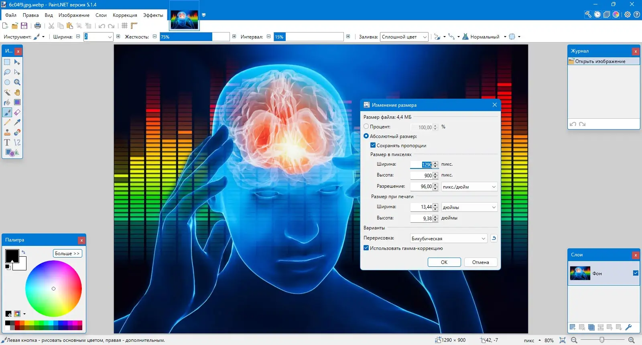This screenshot has width=642, height=345.
Task: Open the Заливка fill type dropdown
Action: pyautogui.click(x=404, y=37)
